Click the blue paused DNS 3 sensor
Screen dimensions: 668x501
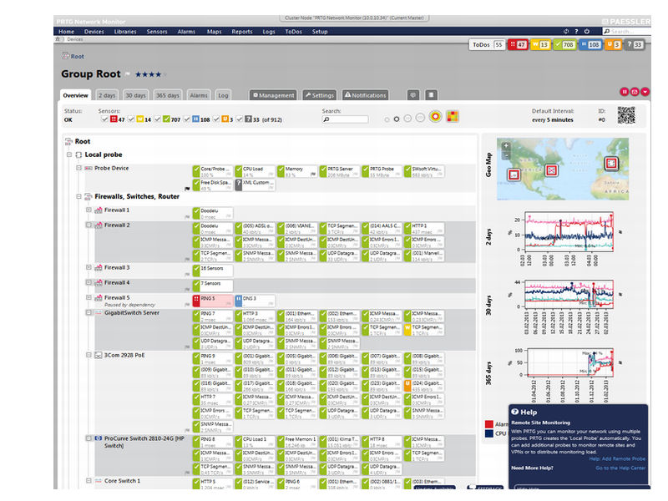[255, 301]
